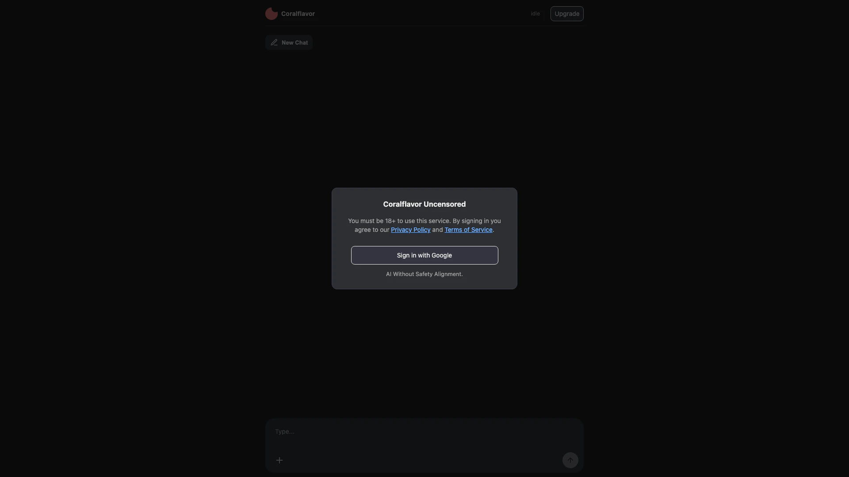
Task: Click the send arrow button
Action: [570, 460]
